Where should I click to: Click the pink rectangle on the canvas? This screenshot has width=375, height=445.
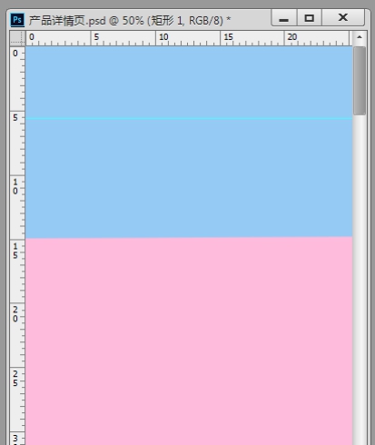pyautogui.click(x=189, y=341)
